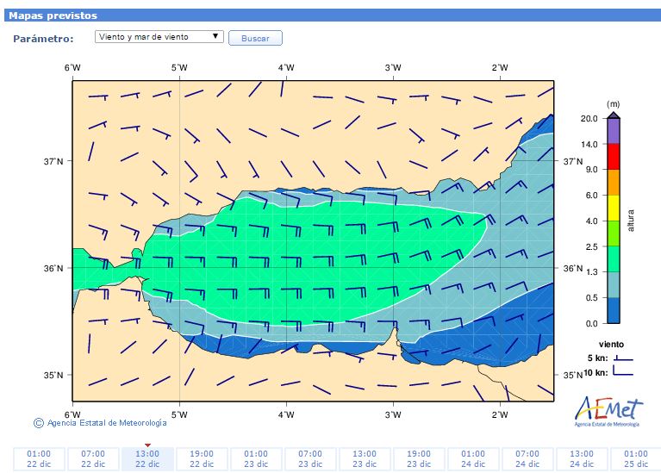Screen dimensions: 661x473
Task: Switch to the 19:00 22 dic forecast
Action: (x=202, y=458)
